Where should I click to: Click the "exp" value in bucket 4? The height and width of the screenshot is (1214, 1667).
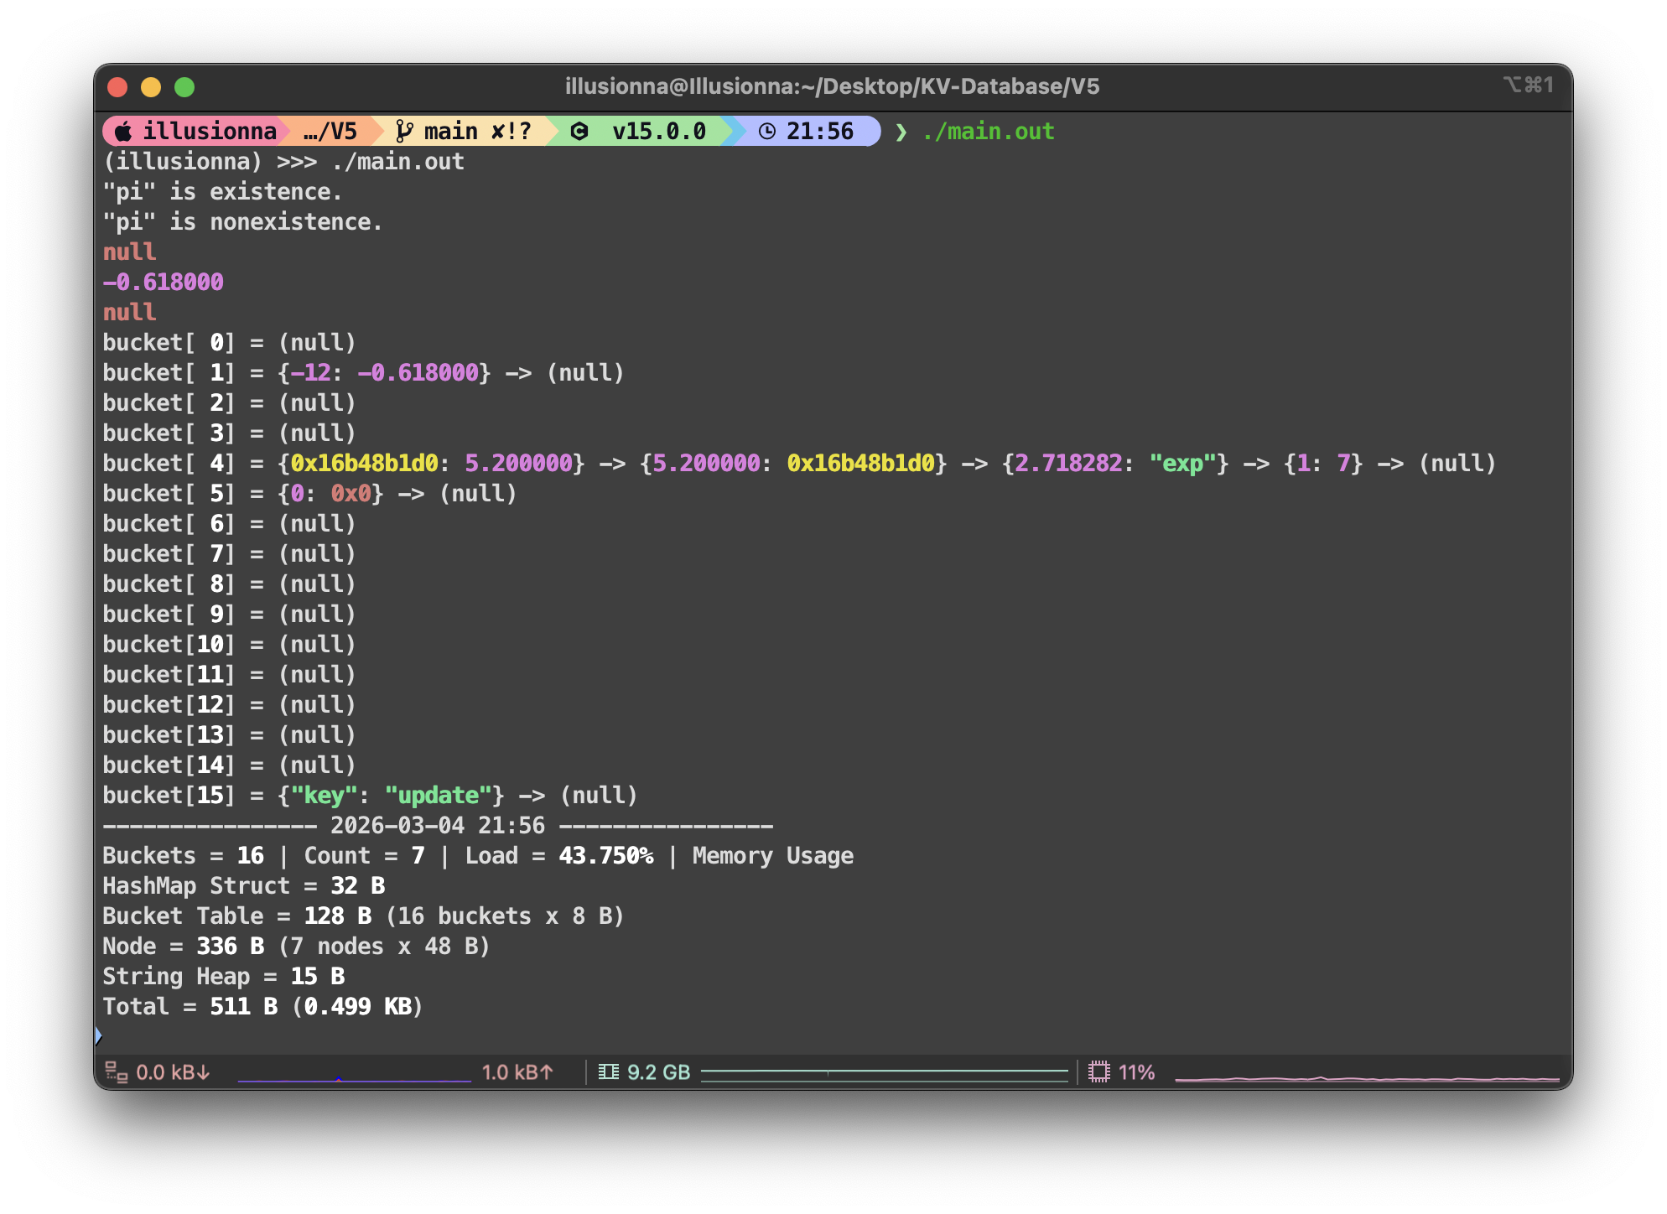1182,464
